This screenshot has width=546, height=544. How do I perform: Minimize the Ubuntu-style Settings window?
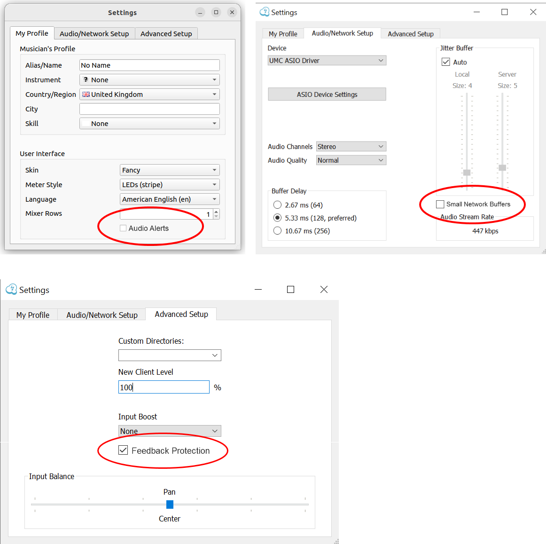[200, 13]
